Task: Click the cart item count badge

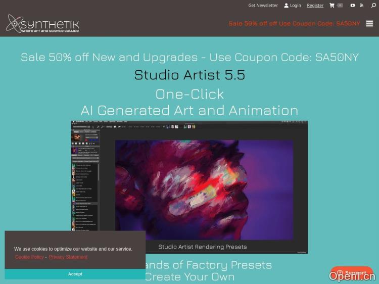Action: point(340,6)
